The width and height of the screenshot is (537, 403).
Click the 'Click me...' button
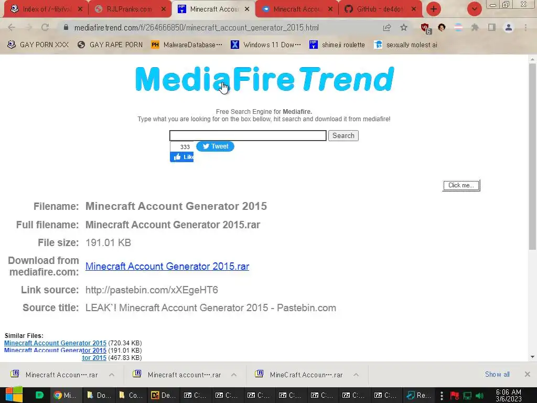461,185
